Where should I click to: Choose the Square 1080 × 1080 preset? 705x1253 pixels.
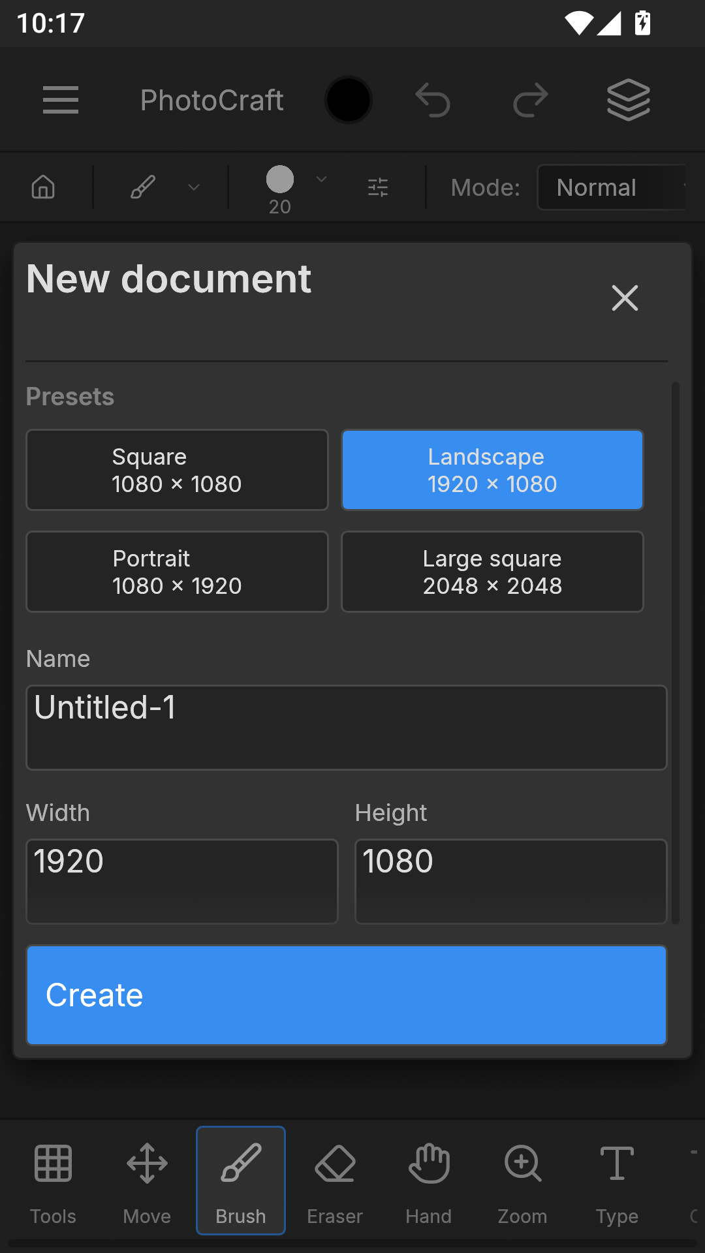pyautogui.click(x=177, y=470)
